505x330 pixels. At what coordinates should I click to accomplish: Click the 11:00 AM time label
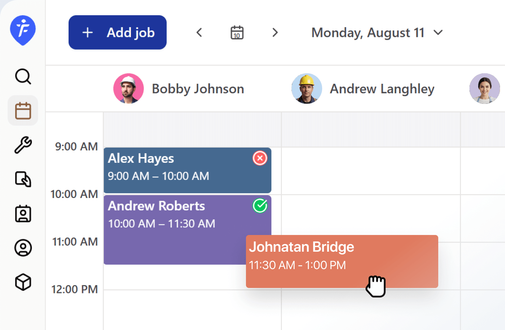point(74,242)
